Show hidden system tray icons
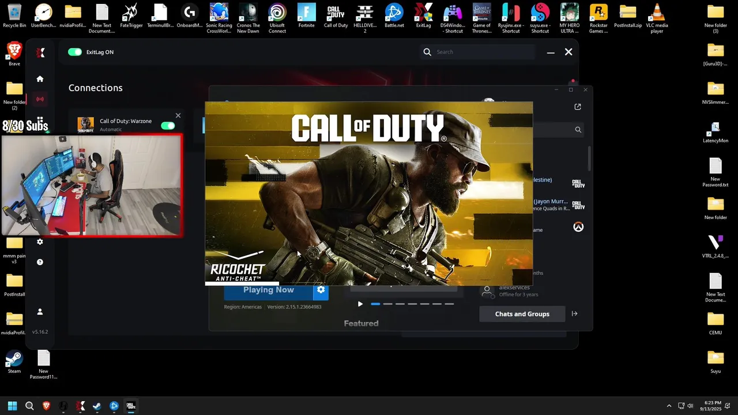 tap(669, 406)
